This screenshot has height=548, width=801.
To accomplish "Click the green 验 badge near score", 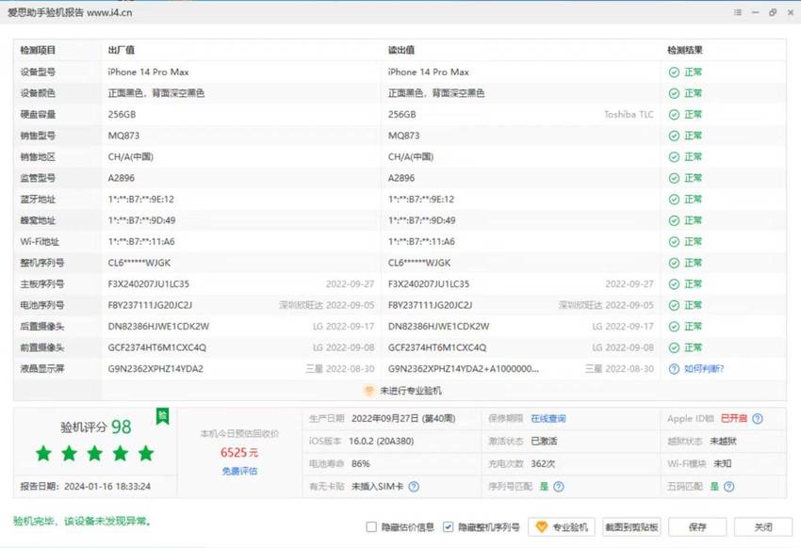I will pyautogui.click(x=162, y=416).
